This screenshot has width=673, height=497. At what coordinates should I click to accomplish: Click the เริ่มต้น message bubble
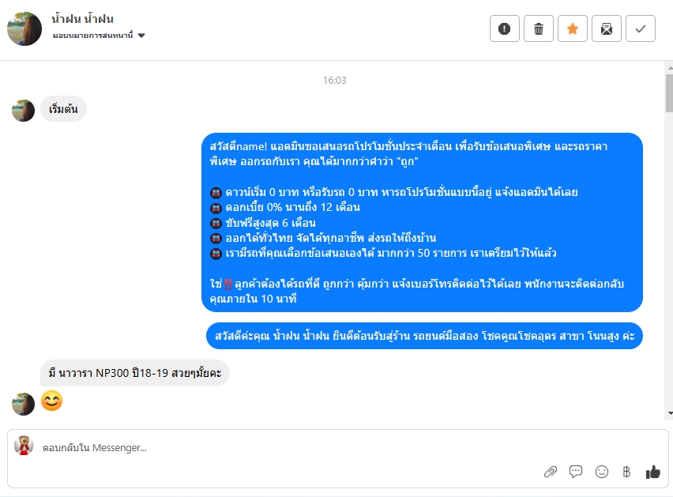[63, 109]
